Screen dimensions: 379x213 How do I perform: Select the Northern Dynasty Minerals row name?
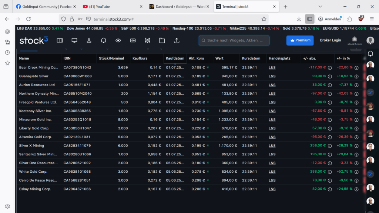38,94
